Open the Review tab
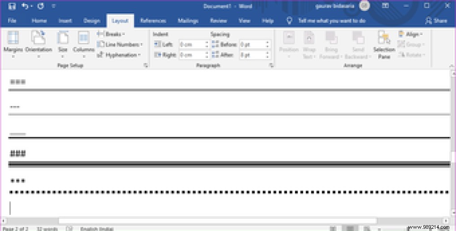456x231 pixels. (218, 21)
